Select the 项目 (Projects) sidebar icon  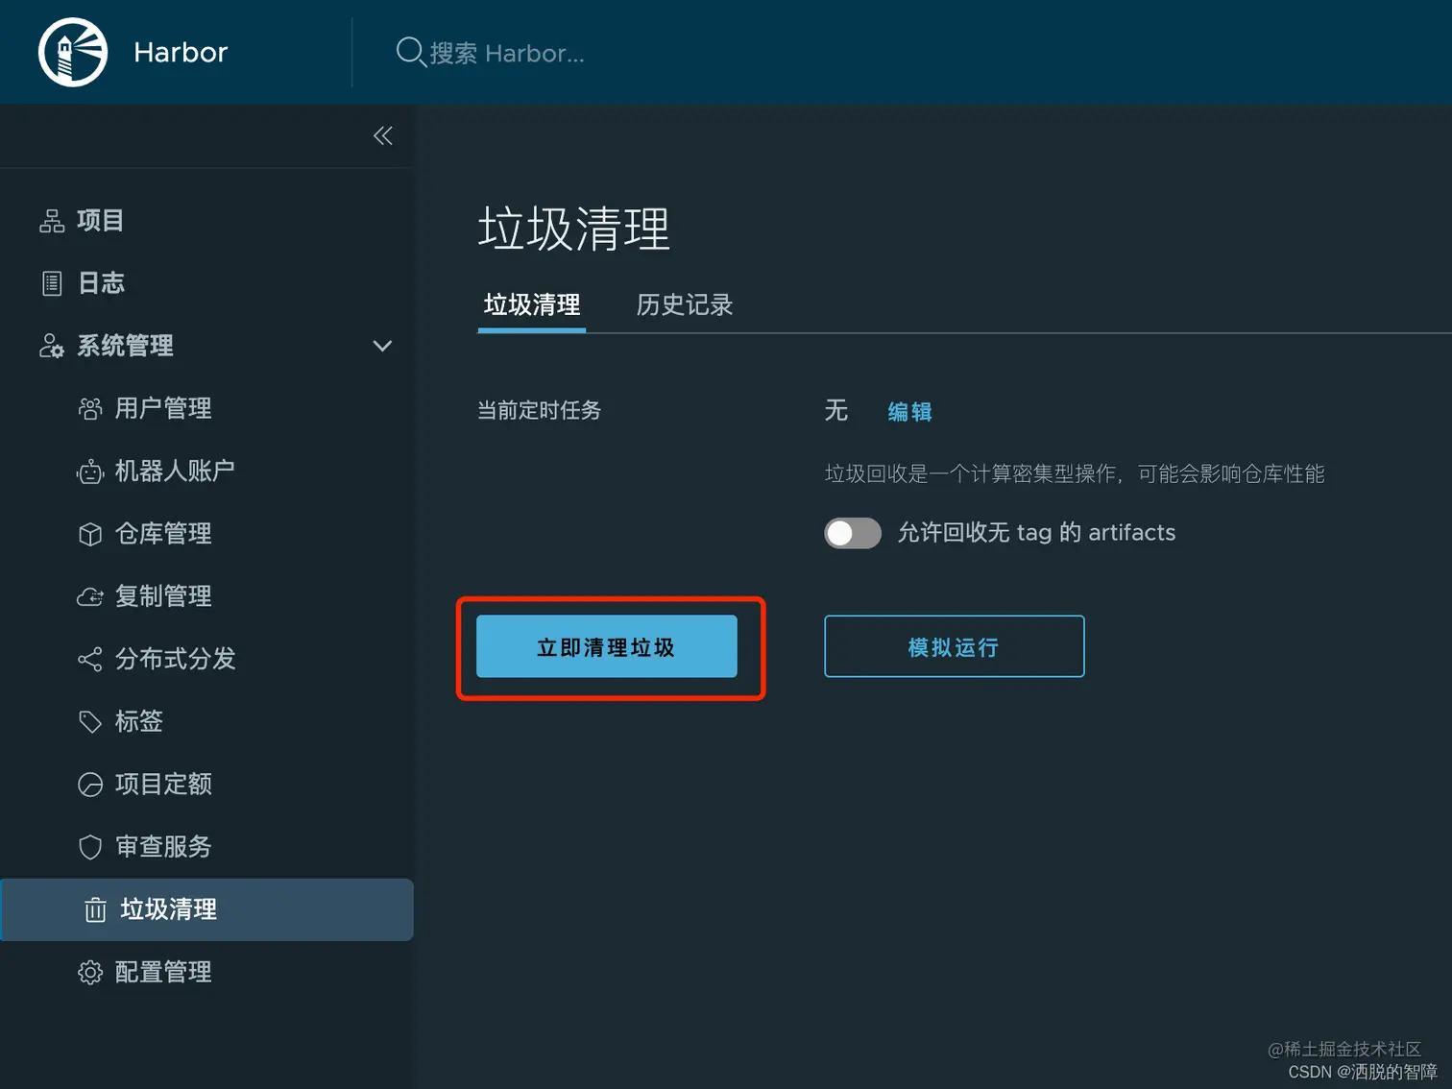coord(53,221)
